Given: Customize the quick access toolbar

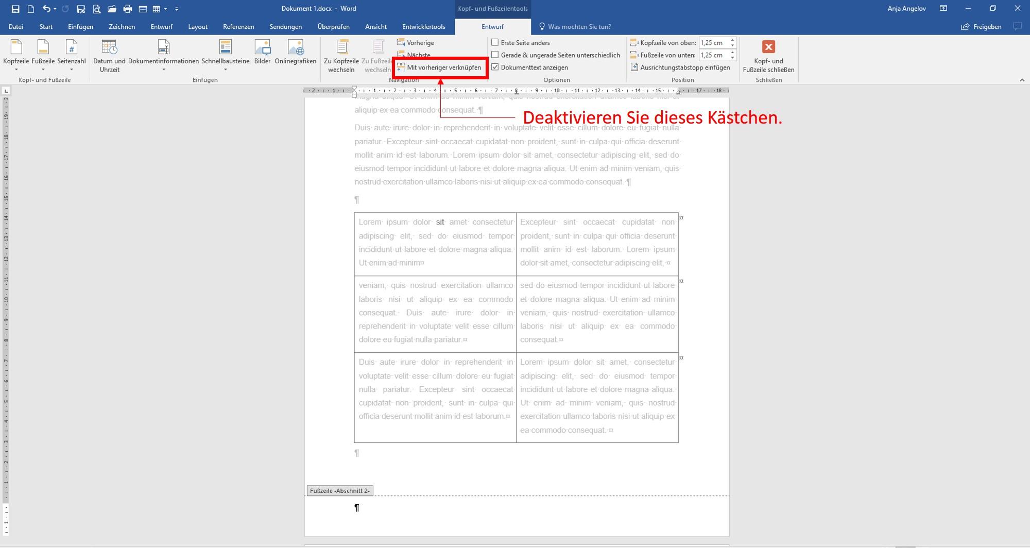Looking at the screenshot, I should pyautogui.click(x=177, y=9).
